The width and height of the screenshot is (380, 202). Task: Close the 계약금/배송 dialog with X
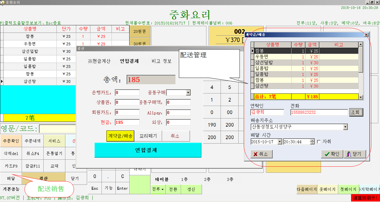tap(366, 35)
